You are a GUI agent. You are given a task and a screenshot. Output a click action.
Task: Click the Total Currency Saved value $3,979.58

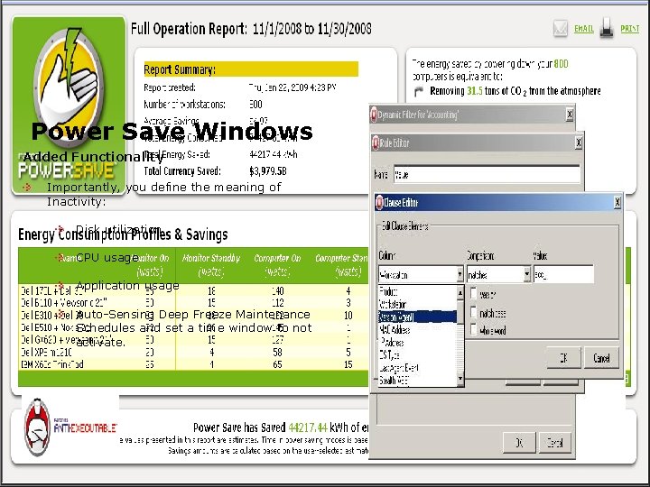[x=268, y=171]
